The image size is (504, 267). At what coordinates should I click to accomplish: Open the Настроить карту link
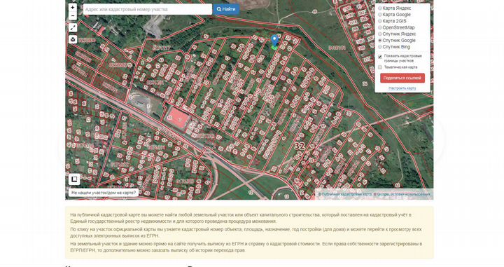pos(402,88)
